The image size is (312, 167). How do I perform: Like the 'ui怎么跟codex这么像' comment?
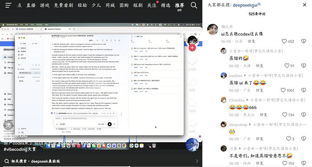(x=288, y=42)
